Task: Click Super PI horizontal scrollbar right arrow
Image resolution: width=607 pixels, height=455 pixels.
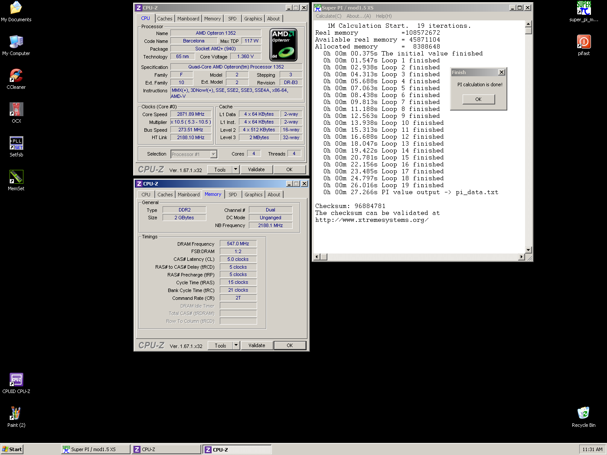Action: coord(521,257)
